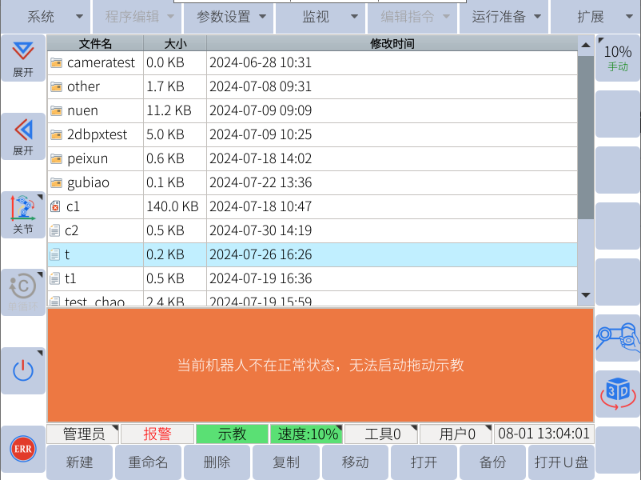The height and width of the screenshot is (480, 641).
Task: Click the 3D view rotate icon
Action: click(x=618, y=392)
